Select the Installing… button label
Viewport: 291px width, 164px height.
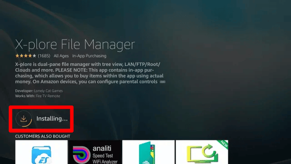52,119
